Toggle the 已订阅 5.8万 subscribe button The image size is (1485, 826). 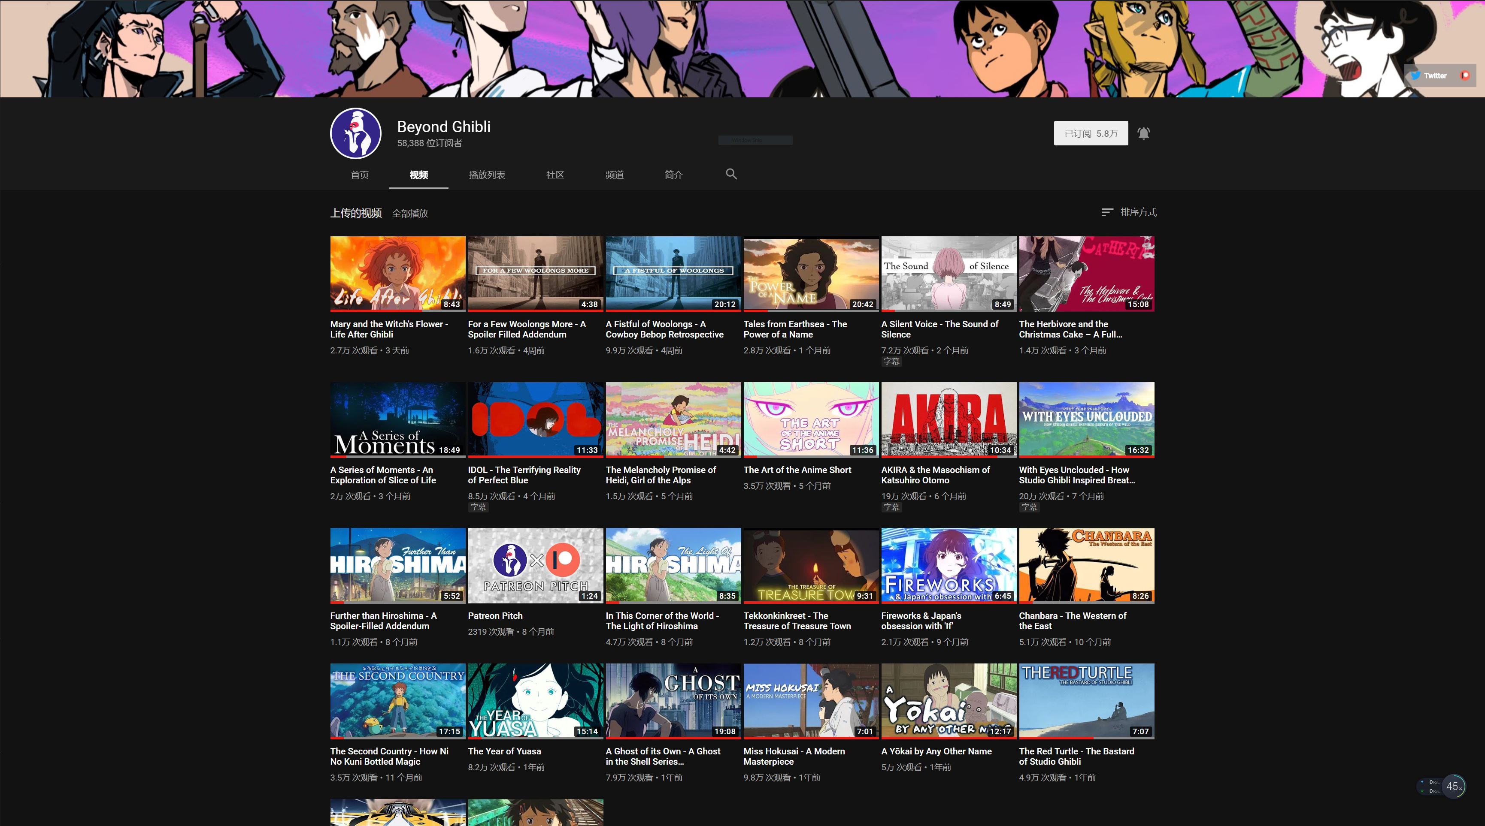click(1090, 133)
